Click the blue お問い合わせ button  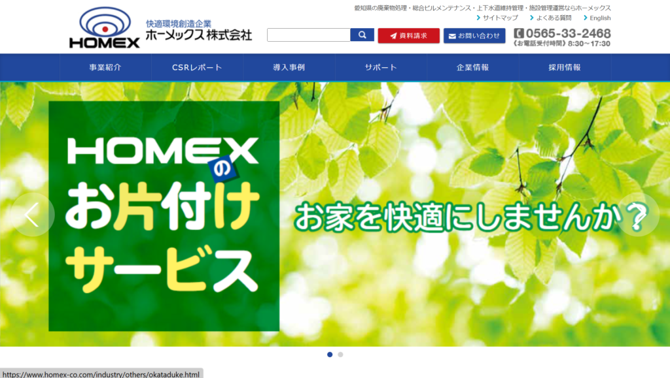[474, 36]
